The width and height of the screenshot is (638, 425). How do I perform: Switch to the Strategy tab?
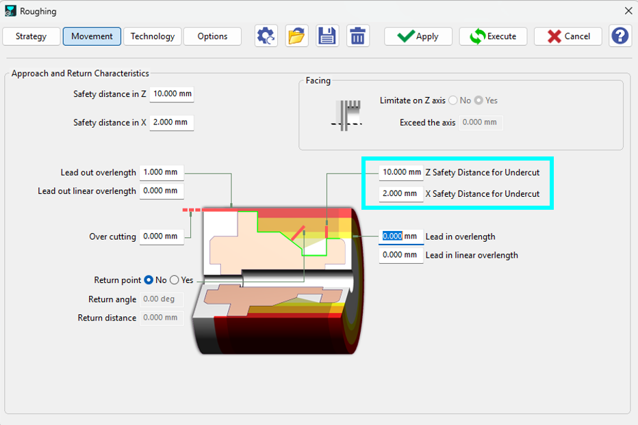(x=31, y=37)
